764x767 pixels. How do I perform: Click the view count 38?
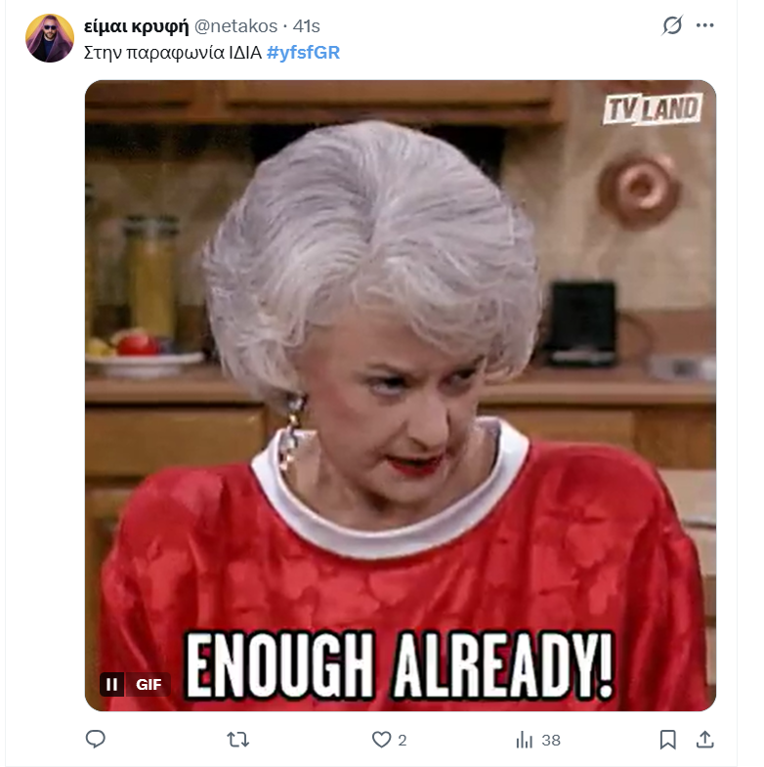point(551,740)
